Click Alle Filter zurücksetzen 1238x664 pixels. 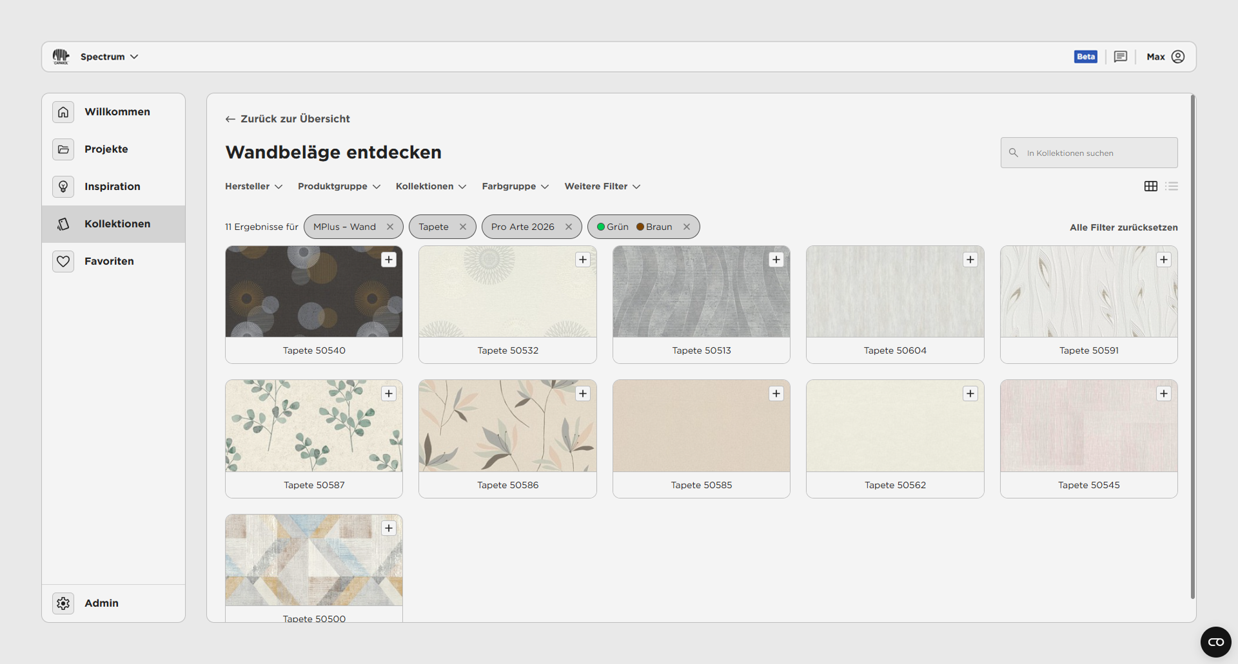coord(1123,227)
